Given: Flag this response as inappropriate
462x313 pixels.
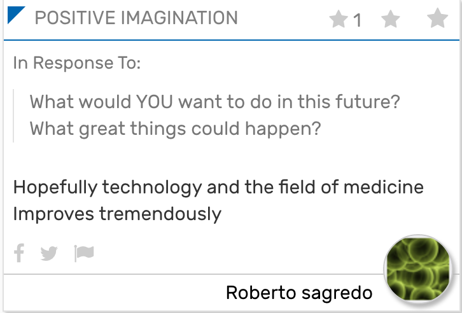Looking at the screenshot, I should click(x=84, y=253).
